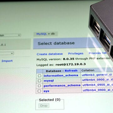Open the Process list link
The width and height of the screenshot is (113, 113).
[98, 53]
